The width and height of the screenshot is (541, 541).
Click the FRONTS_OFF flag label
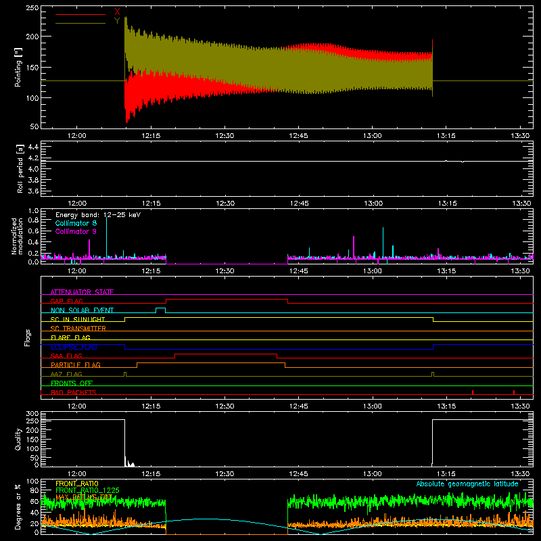coord(72,383)
